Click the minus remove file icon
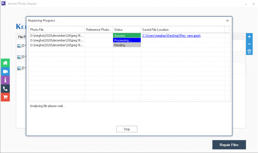Image resolution: width=258 pixels, height=153 pixels. 249,44
